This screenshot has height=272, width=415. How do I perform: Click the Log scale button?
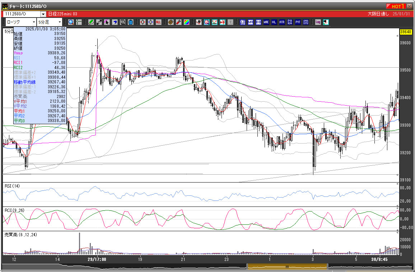click(318, 22)
